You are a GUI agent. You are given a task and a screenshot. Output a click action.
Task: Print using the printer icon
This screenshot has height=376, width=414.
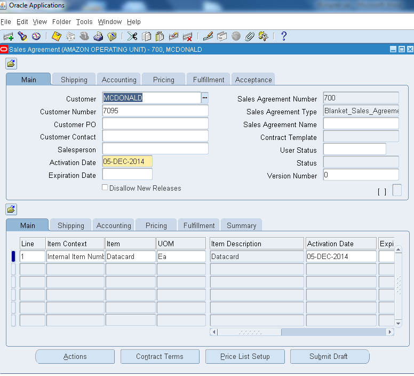98,36
